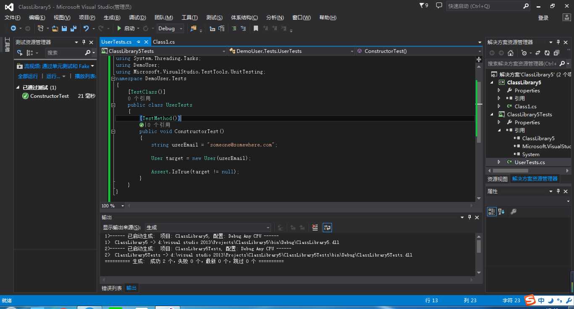The image size is (574, 309).
Task: Collapse the UserTests class code block
Action: (x=113, y=105)
